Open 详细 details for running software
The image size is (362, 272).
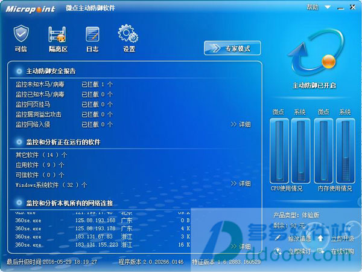pyautogui.click(x=241, y=184)
